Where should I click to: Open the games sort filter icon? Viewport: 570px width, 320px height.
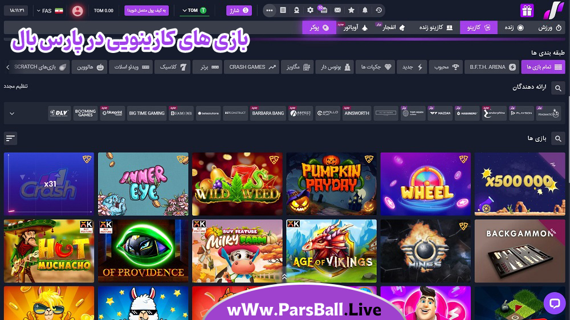click(x=10, y=138)
